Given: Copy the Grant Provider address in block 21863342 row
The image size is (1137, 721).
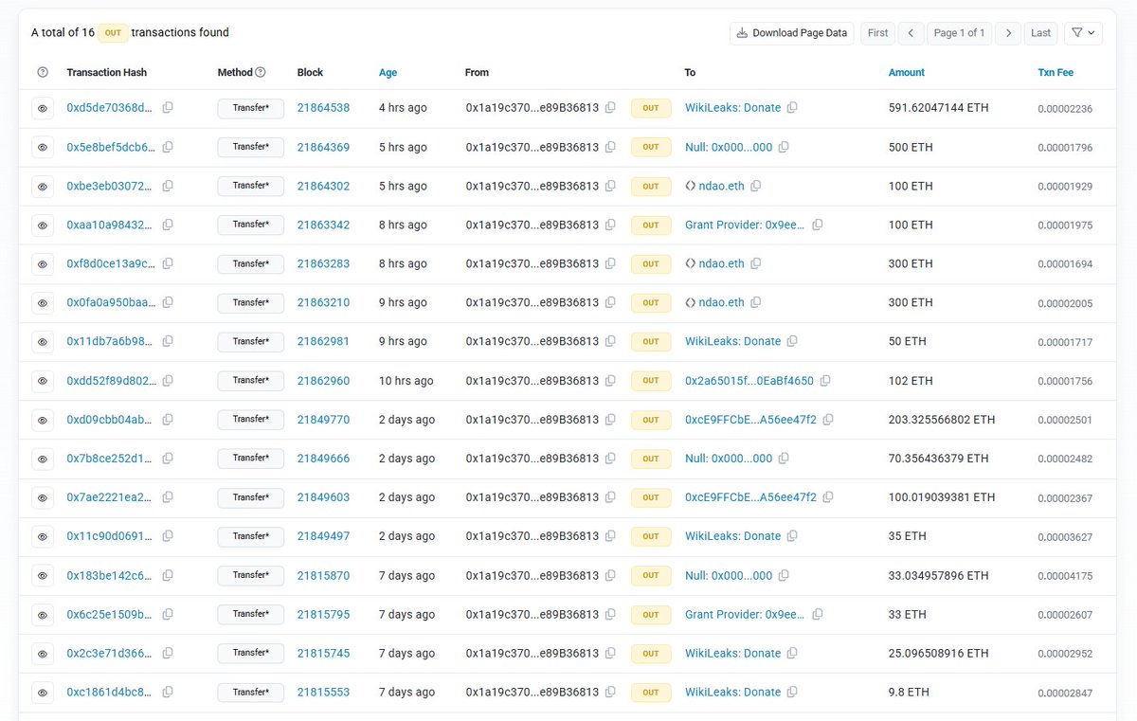Looking at the screenshot, I should coord(817,225).
